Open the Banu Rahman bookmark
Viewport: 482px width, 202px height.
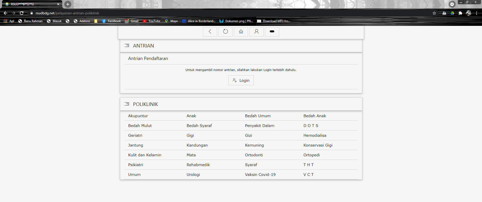[30, 21]
